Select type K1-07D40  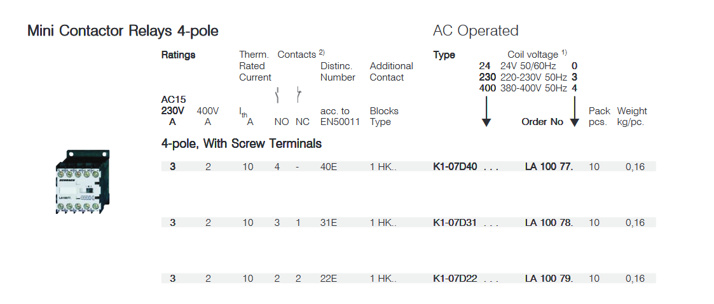(x=455, y=167)
